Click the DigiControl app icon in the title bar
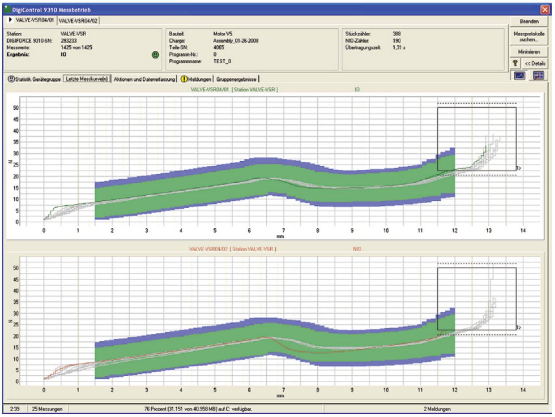The height and width of the screenshot is (417, 555). [8, 9]
